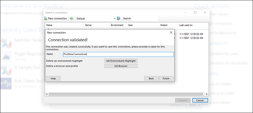Go Back in the New connection wizard

click(151, 78)
